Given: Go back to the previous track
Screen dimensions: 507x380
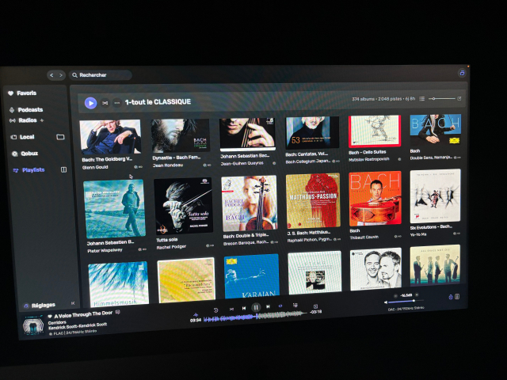Looking at the screenshot, I should coord(244,308).
